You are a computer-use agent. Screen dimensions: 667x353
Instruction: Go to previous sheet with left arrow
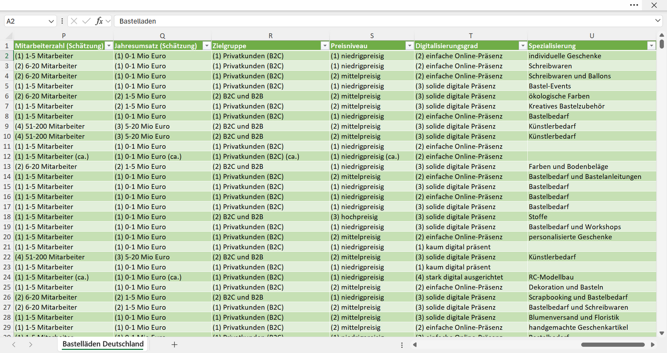click(14, 345)
